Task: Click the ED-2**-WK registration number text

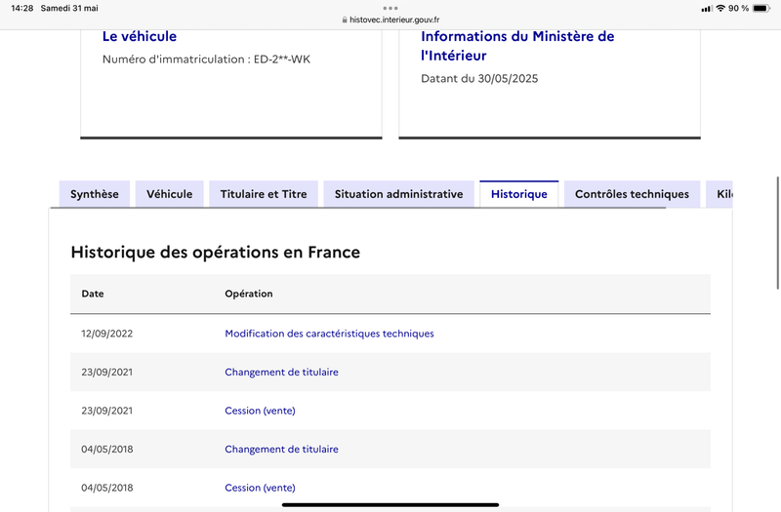Action: (x=282, y=59)
